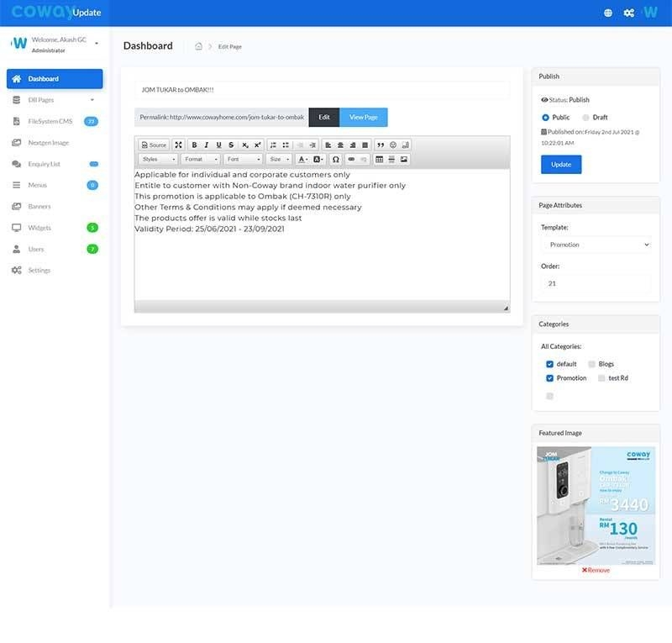672x643 pixels.
Task: Toggle bold formatting in the editor
Action: pyautogui.click(x=194, y=145)
